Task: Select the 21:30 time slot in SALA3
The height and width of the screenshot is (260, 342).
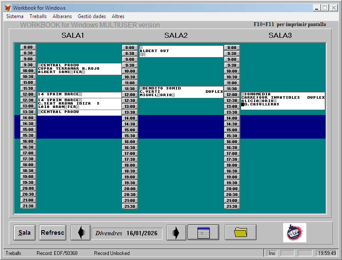Action: pos(232,207)
